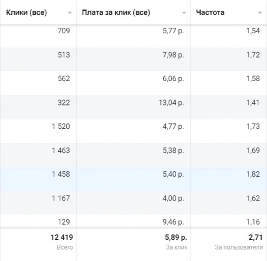This screenshot has height=261, width=267.
Task: Click cost per click 13,04 р.
Action: (x=171, y=103)
